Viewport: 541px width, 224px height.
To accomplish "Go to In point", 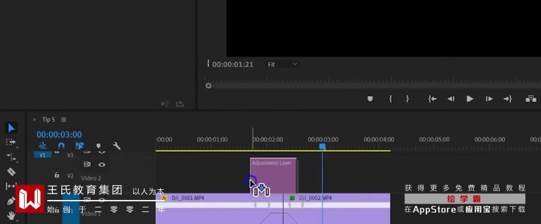I will pyautogui.click(x=432, y=99).
